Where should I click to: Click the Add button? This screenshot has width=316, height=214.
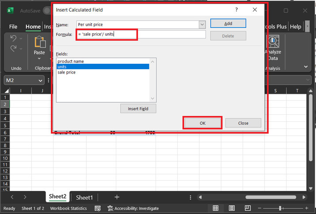coord(228,23)
